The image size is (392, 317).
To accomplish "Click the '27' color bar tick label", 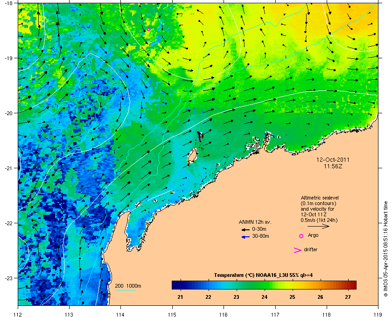I will tap(348, 297).
